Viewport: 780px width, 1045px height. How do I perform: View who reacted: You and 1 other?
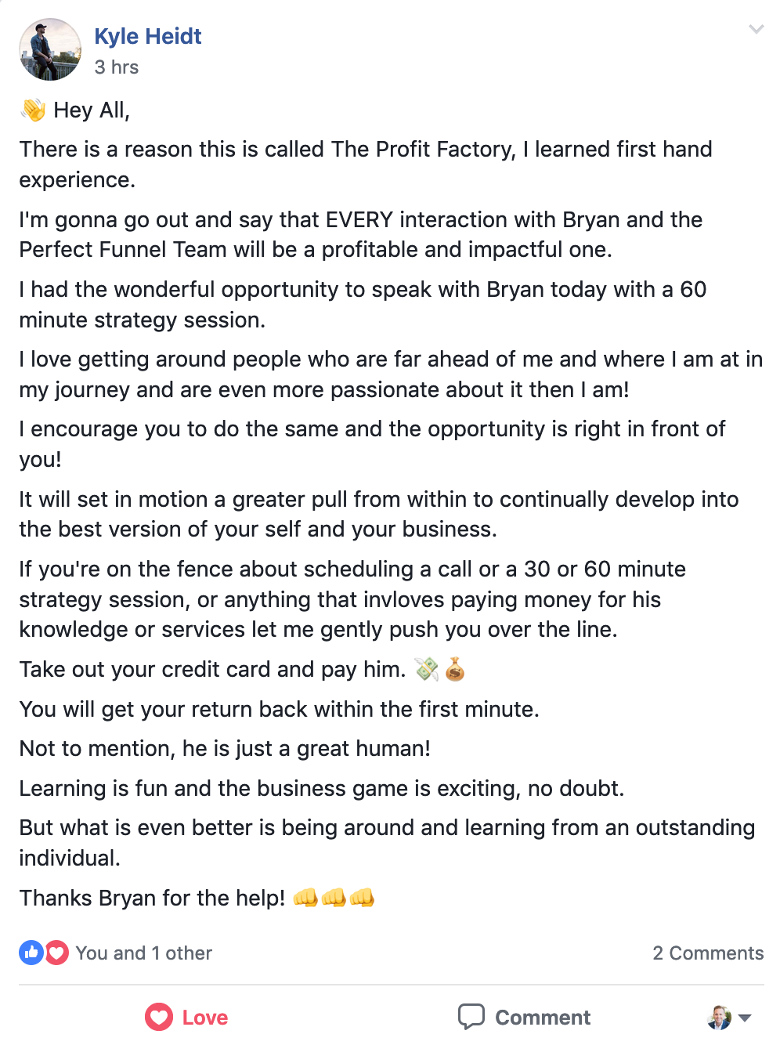[x=143, y=953]
